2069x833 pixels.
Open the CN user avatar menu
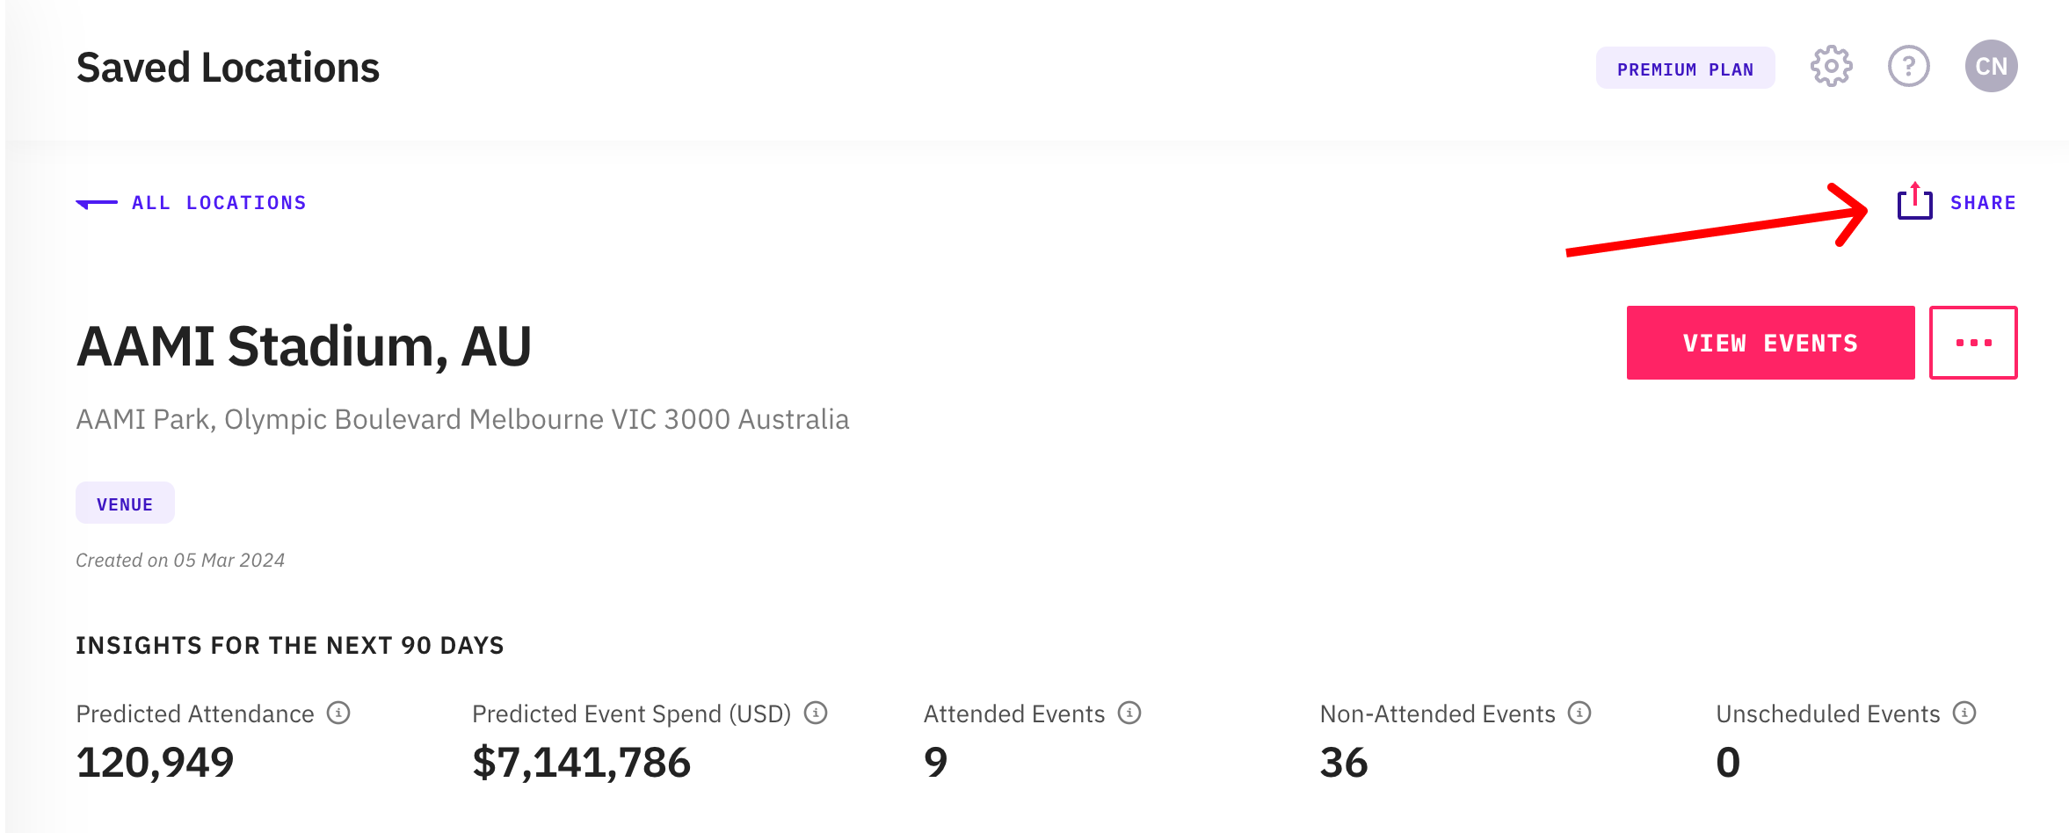point(1991,67)
